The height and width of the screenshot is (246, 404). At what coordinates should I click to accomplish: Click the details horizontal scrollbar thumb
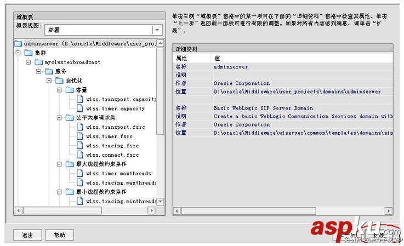click(x=249, y=211)
